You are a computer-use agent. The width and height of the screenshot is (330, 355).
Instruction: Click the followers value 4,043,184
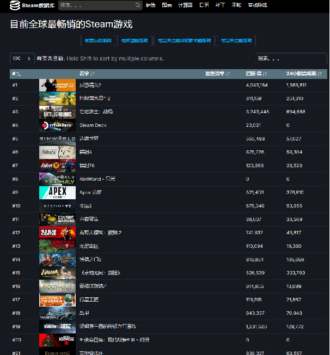tap(256, 85)
